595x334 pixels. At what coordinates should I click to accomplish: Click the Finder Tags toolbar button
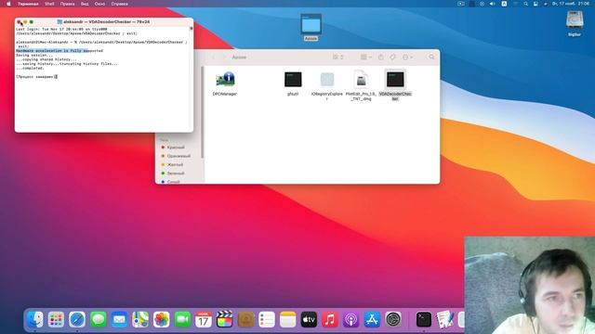click(x=392, y=58)
